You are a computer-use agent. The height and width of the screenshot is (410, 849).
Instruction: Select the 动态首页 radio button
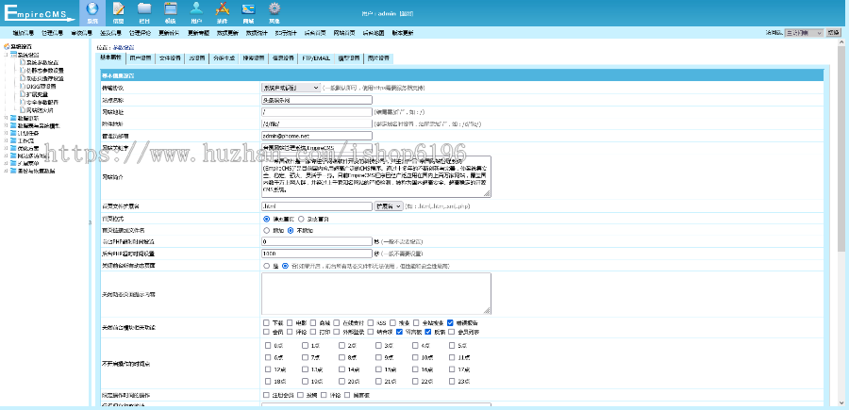pyautogui.click(x=301, y=219)
